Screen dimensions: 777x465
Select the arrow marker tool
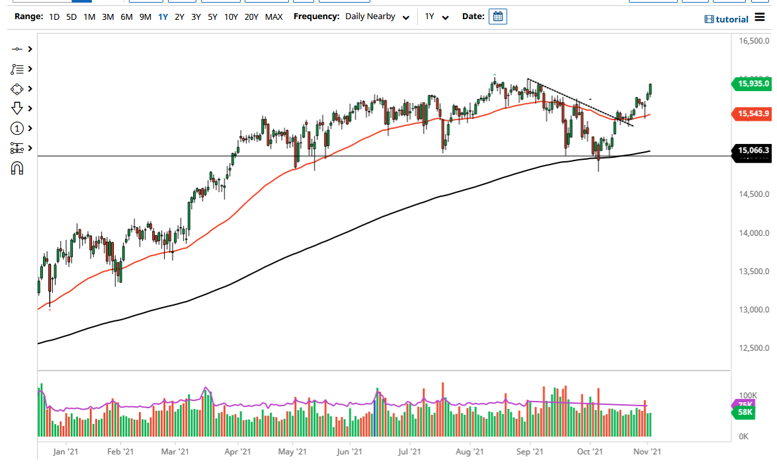[x=17, y=108]
